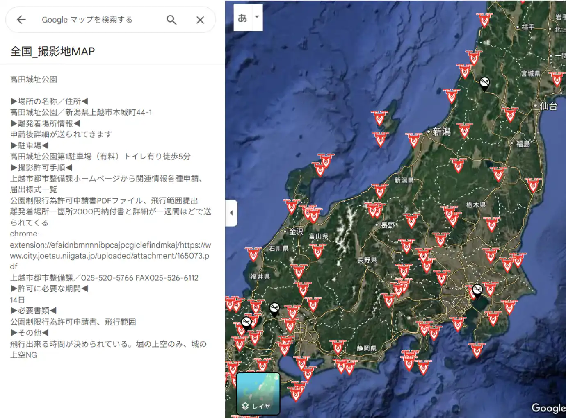Open the レイヤ layers thumbnail
This screenshot has width=566, height=418.
(x=258, y=394)
